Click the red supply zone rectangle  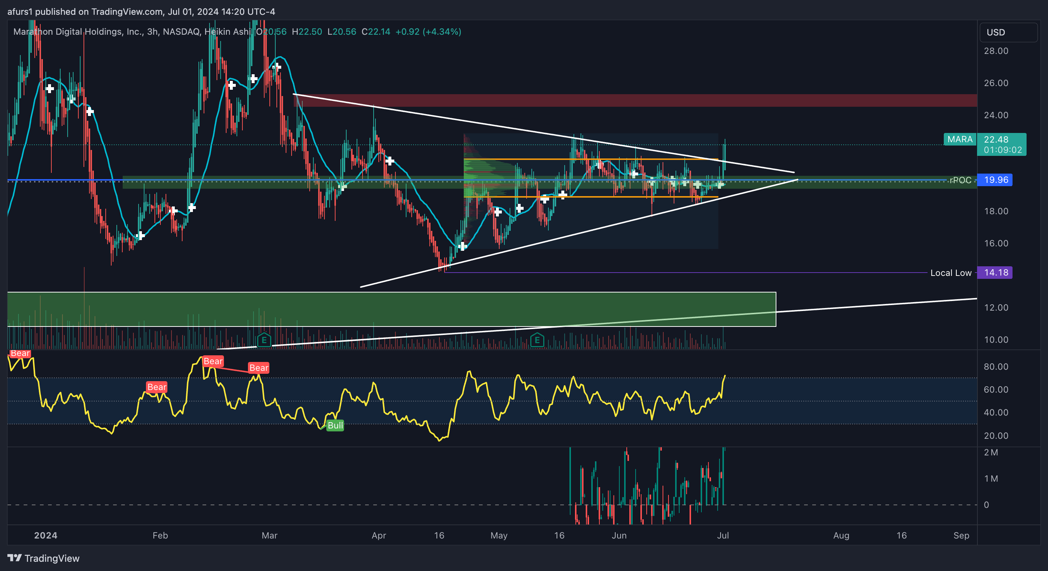click(x=635, y=100)
